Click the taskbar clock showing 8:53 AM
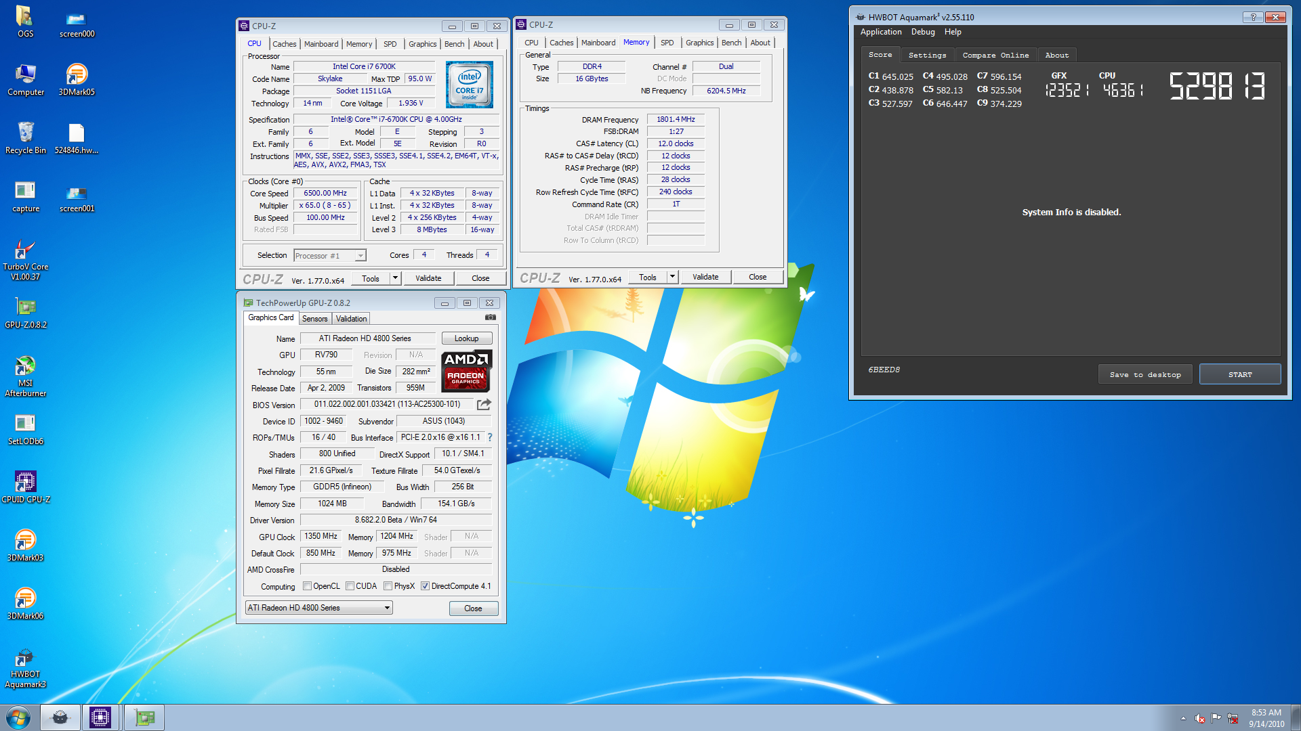The image size is (1301, 731). click(1266, 718)
